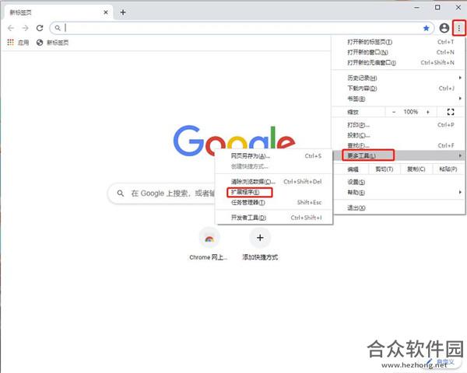
Task: Click the magnifier icon in Google search box
Action: (121, 193)
